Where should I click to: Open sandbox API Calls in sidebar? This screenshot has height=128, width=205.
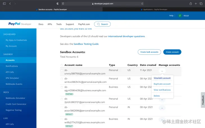coord(10,72)
